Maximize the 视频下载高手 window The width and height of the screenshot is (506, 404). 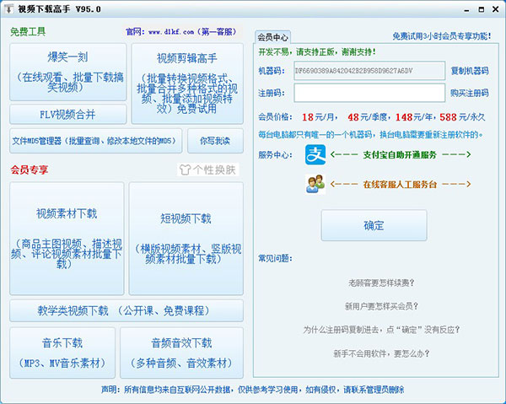tap(482, 9)
